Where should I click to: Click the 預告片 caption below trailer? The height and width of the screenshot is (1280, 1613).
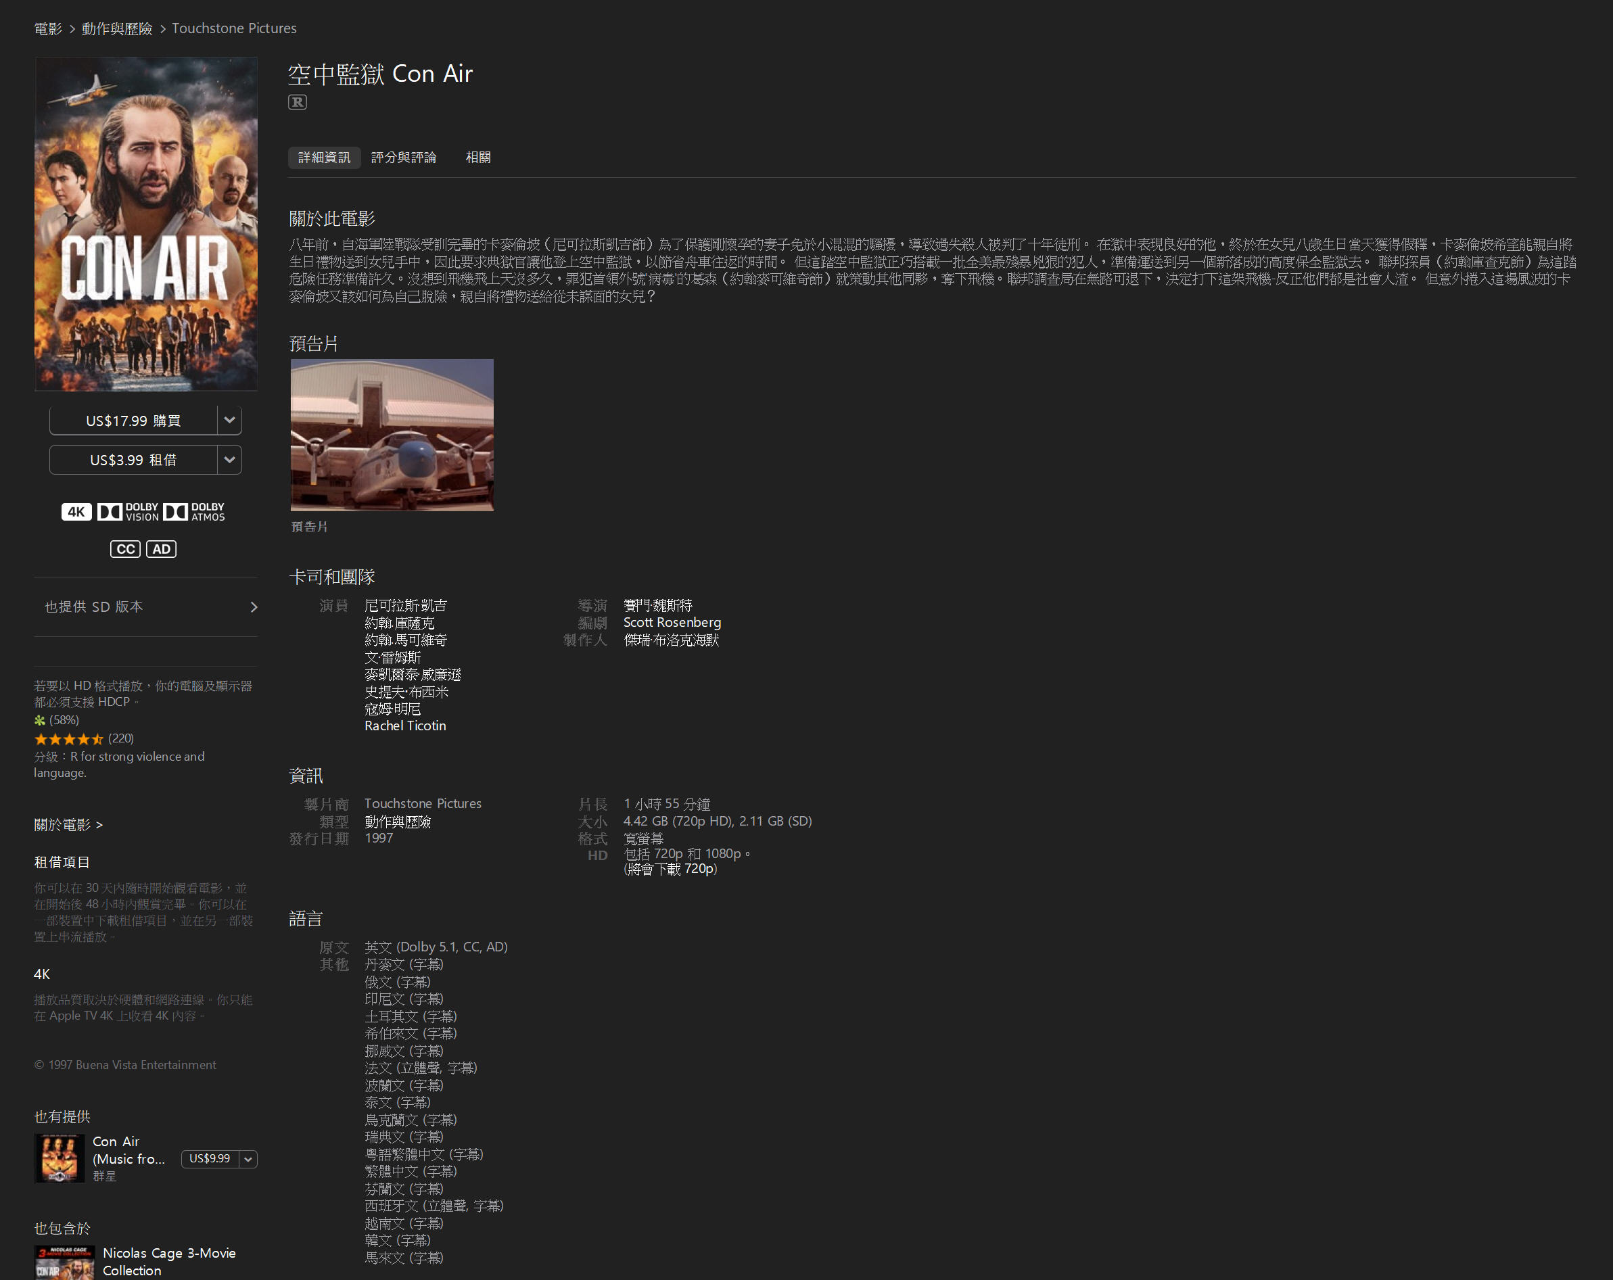[x=309, y=527]
